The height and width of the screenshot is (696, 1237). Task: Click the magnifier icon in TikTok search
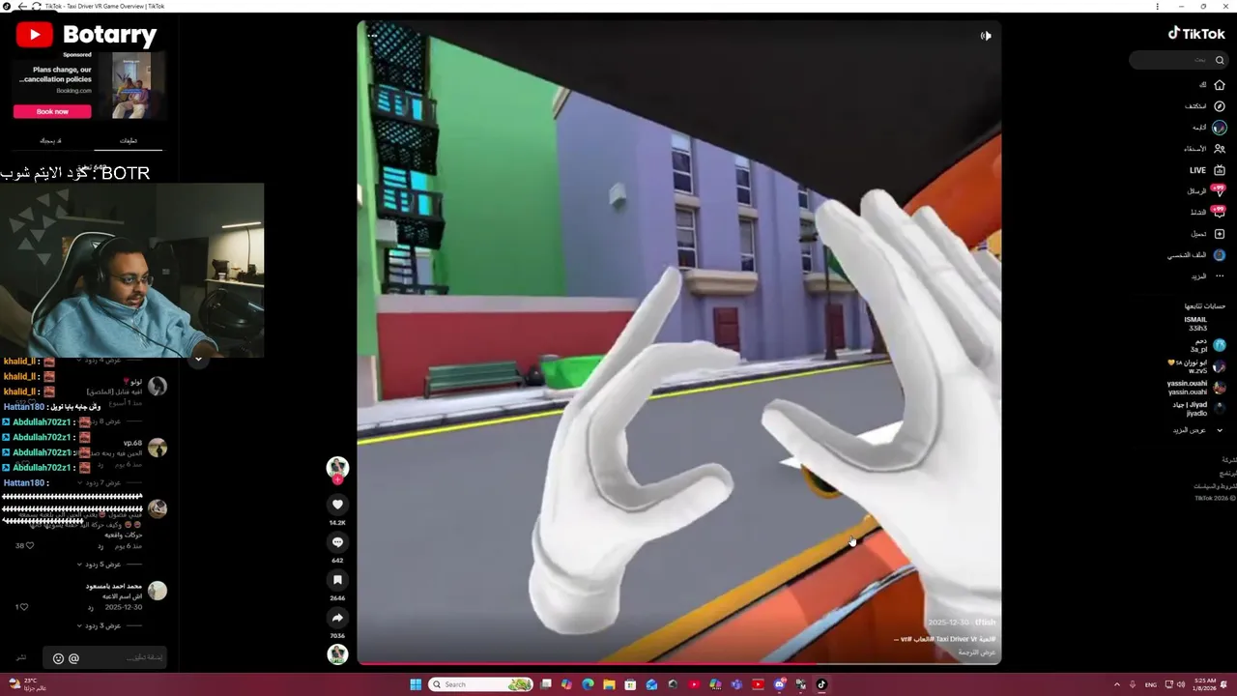coord(1220,60)
